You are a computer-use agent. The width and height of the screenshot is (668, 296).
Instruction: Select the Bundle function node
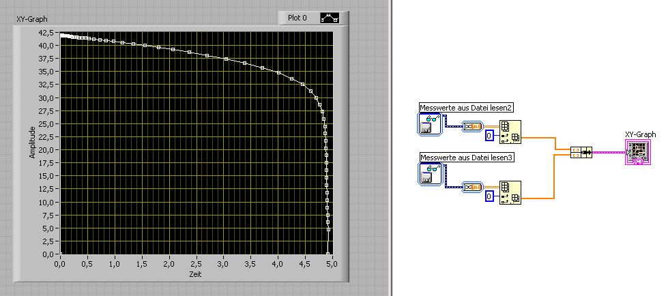pos(581,153)
